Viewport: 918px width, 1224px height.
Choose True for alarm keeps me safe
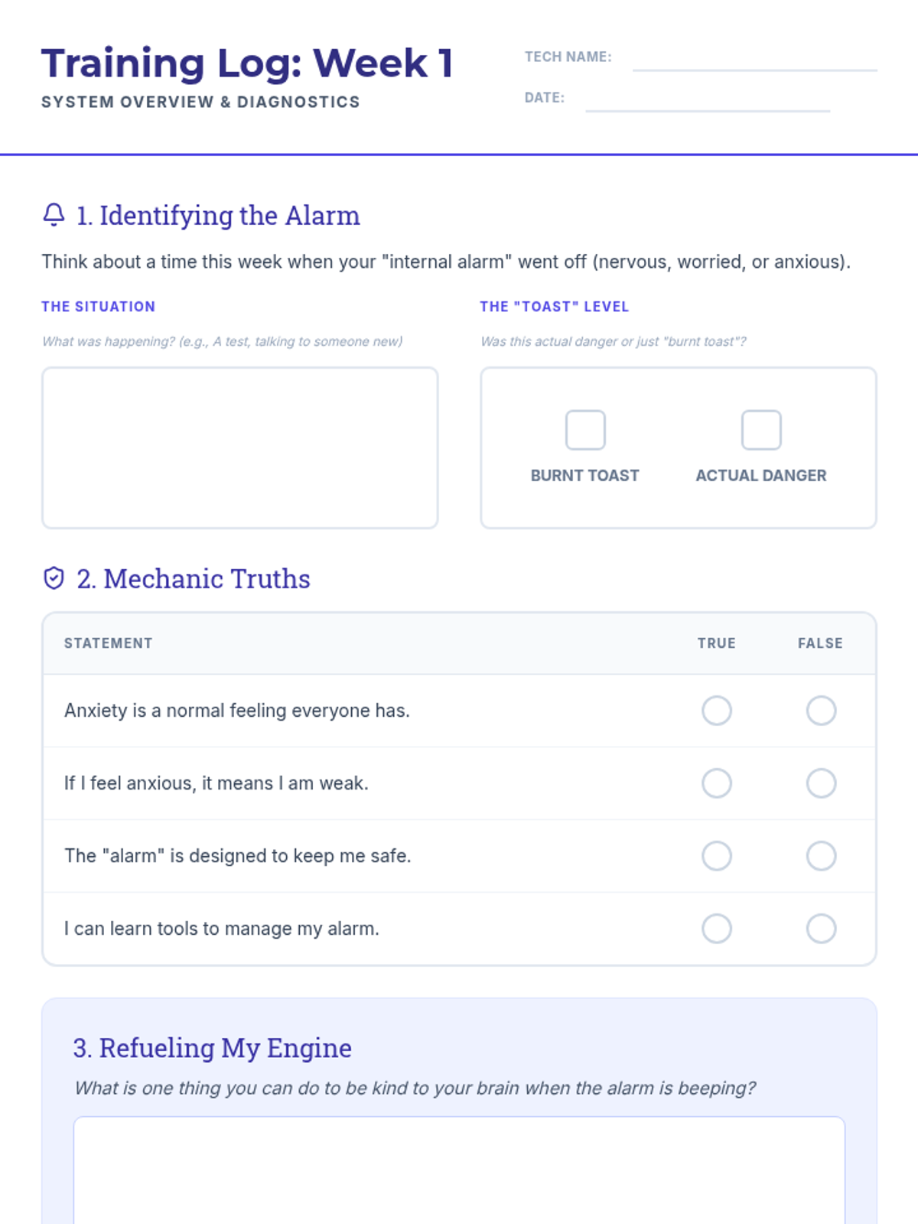(717, 856)
